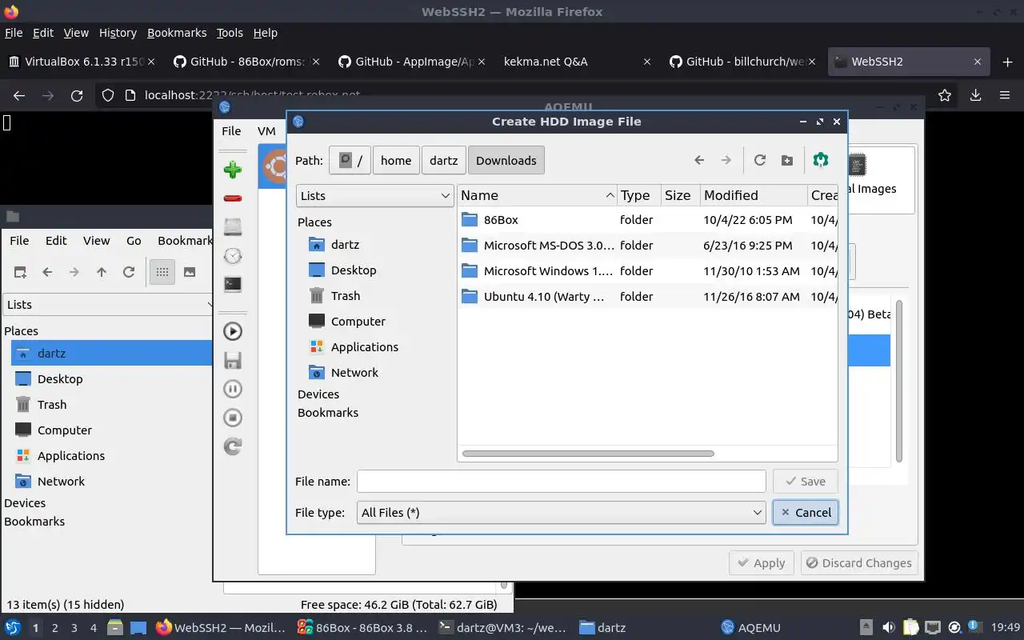
Task: Open Lists dropdown in file manager window
Action: 107,304
